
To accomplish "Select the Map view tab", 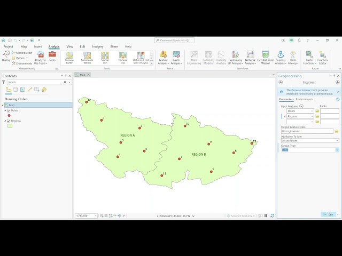I will [82, 75].
